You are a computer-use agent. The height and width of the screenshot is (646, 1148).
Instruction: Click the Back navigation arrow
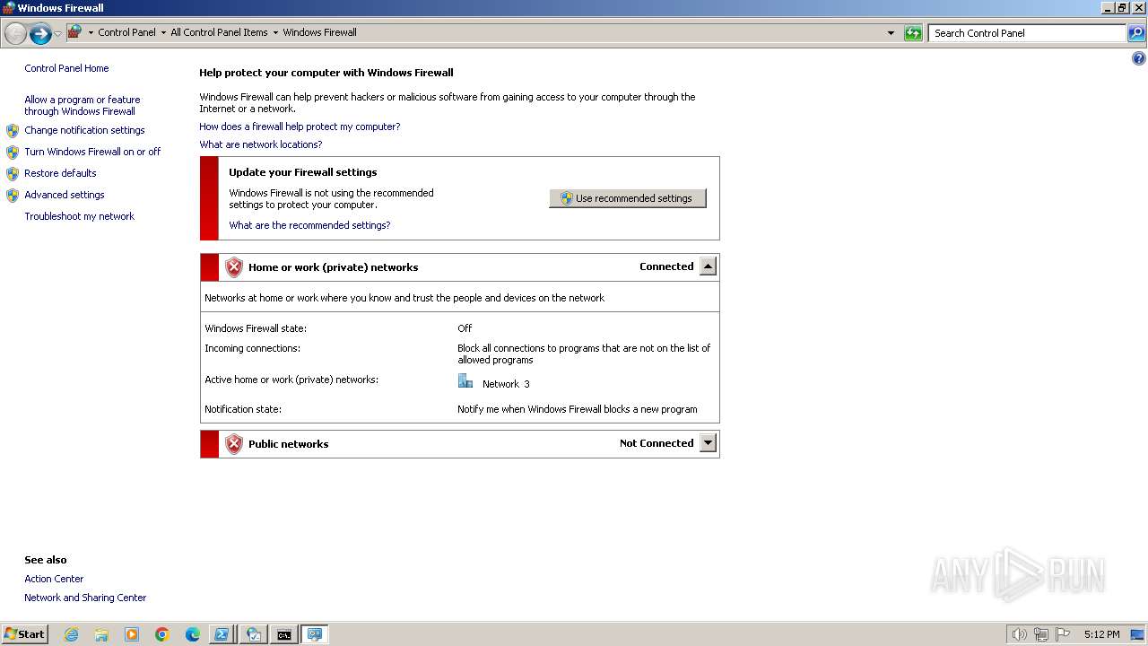(15, 34)
